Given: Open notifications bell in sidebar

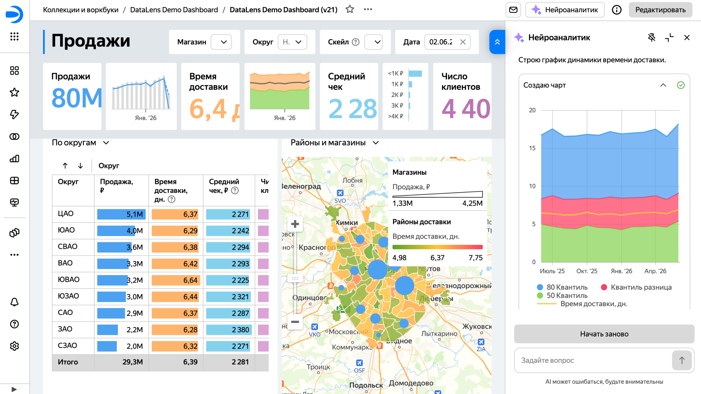Looking at the screenshot, I should click(14, 302).
